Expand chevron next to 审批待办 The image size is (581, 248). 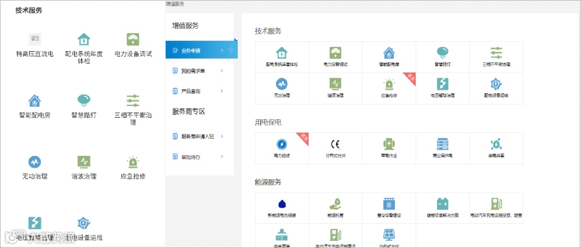point(222,157)
